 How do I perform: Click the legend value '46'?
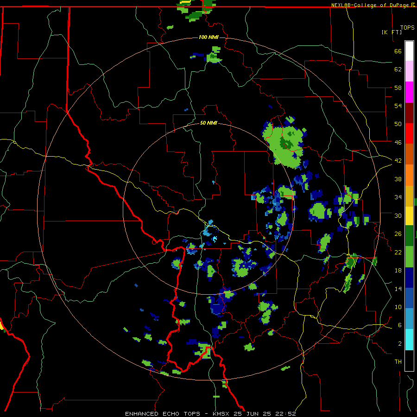398,142
